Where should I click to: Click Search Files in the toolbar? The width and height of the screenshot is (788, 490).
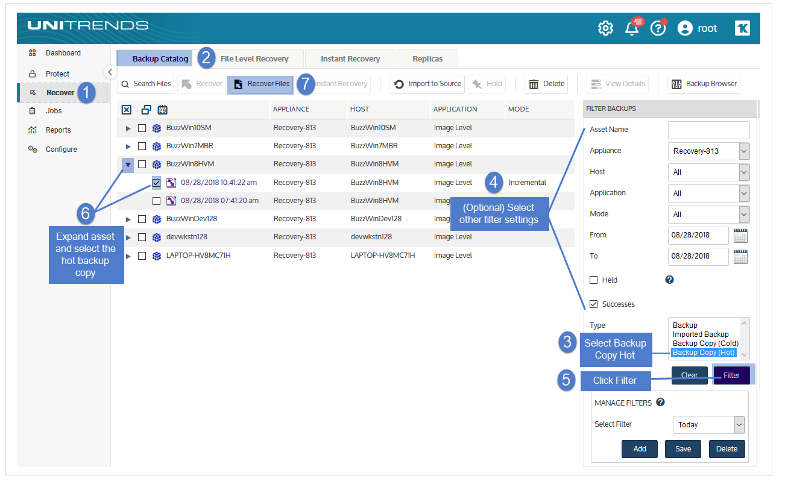(146, 84)
